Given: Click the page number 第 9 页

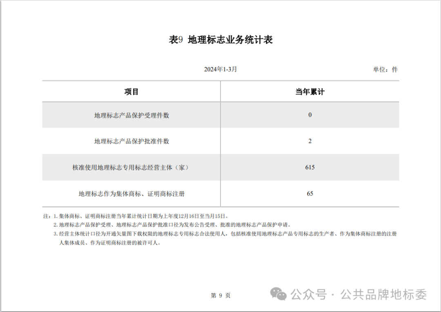Looking at the screenshot, I should pyautogui.click(x=220, y=295).
